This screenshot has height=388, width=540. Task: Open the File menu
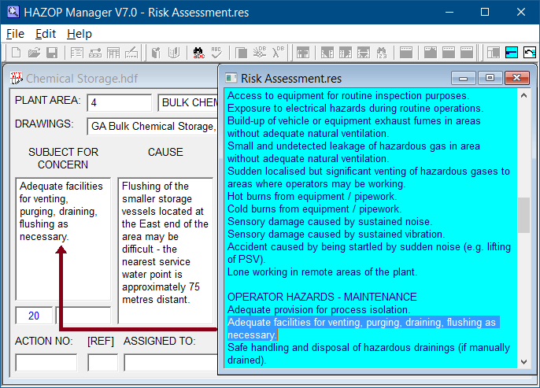coord(15,34)
